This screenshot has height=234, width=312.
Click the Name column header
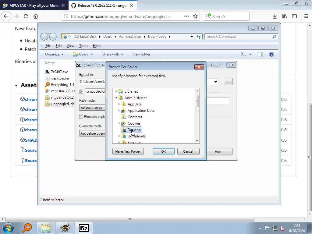coord(50,63)
